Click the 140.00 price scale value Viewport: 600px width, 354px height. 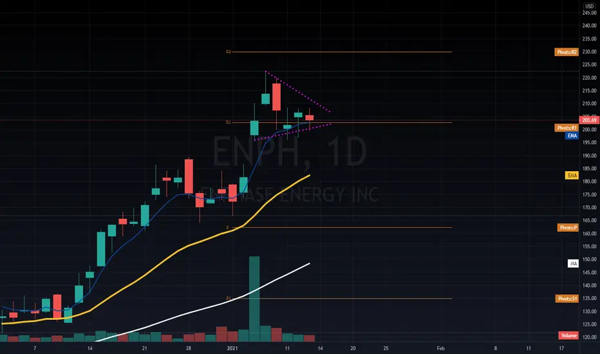tap(589, 285)
